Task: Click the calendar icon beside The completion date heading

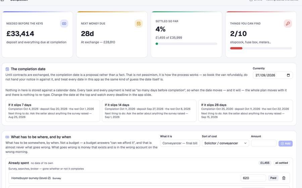Action: [x=7, y=69]
